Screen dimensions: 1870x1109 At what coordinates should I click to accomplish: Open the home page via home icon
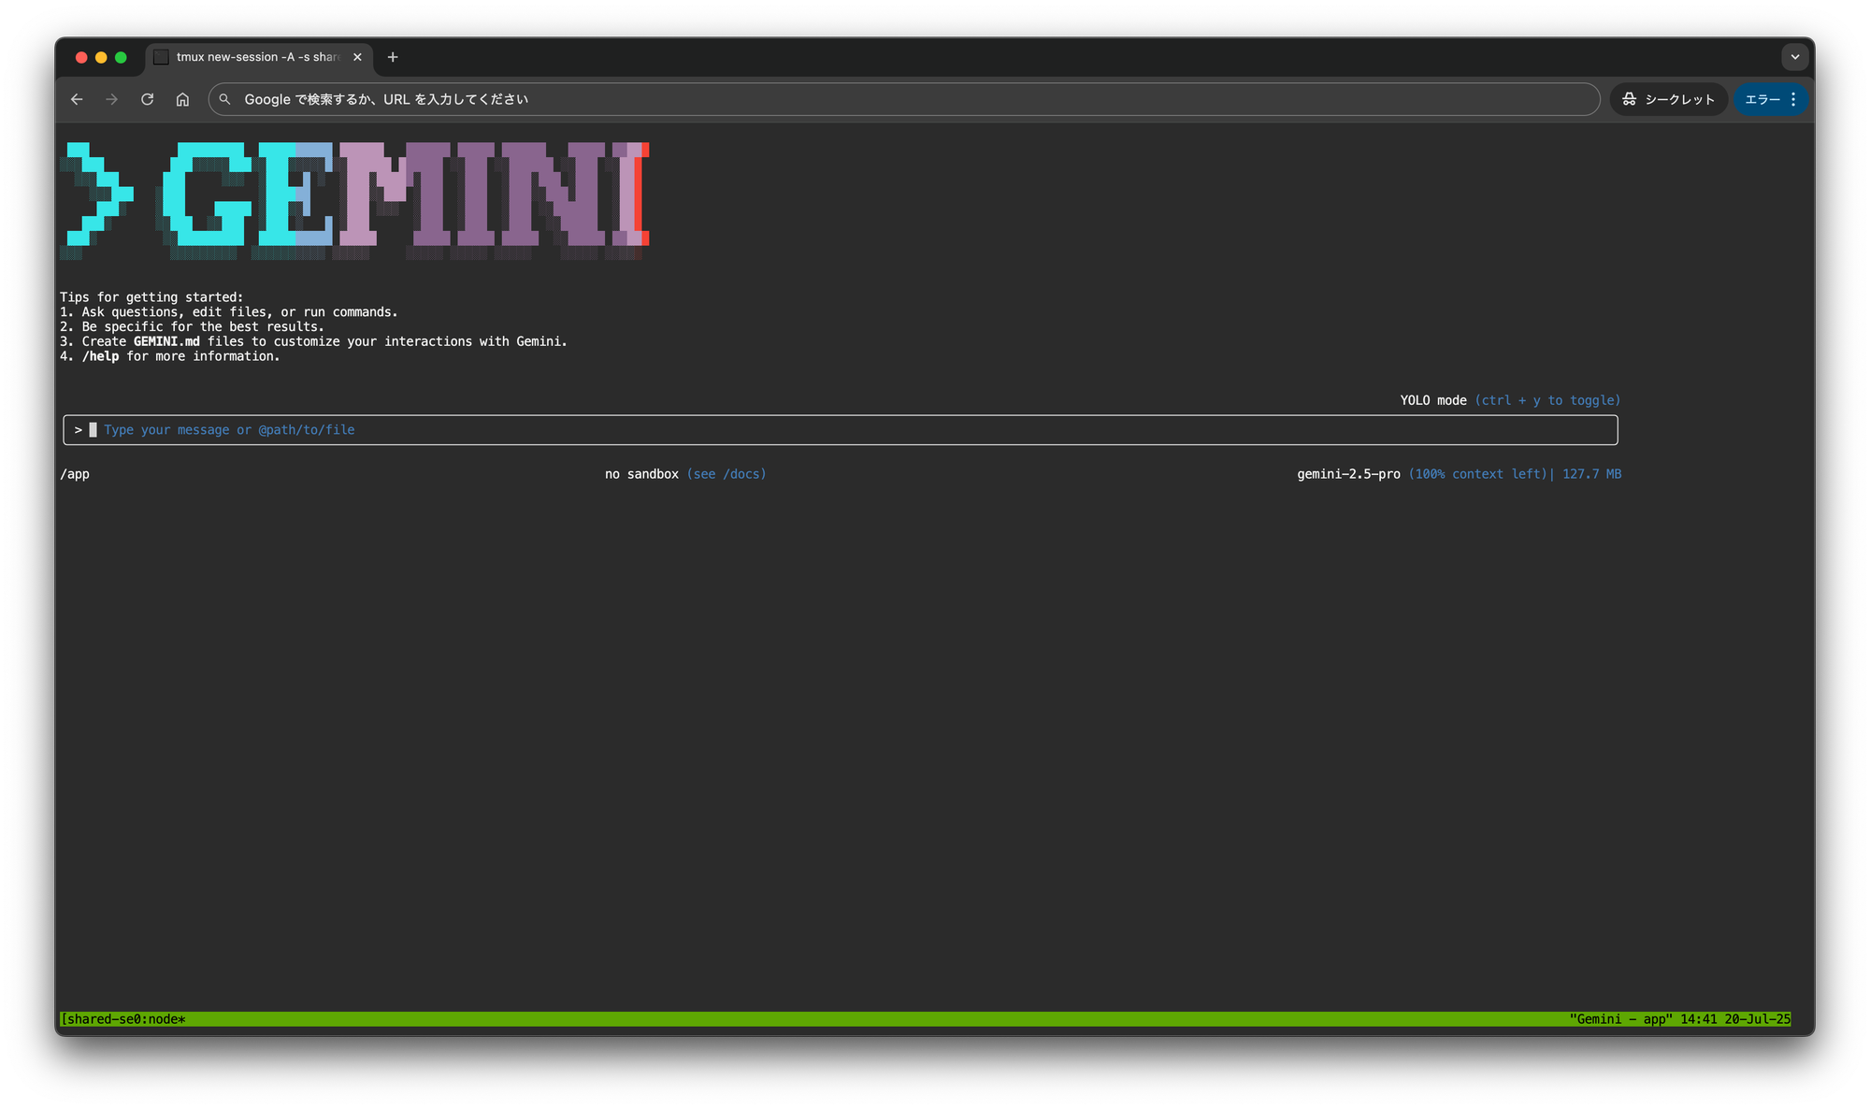click(182, 99)
